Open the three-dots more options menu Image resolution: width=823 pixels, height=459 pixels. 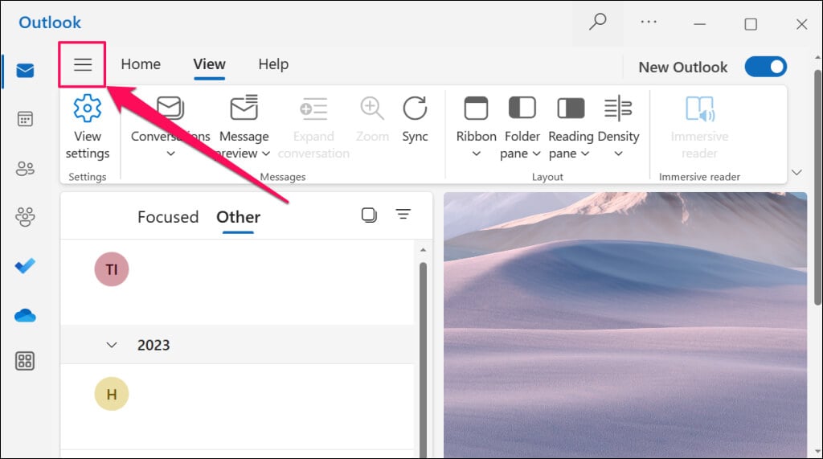point(649,22)
